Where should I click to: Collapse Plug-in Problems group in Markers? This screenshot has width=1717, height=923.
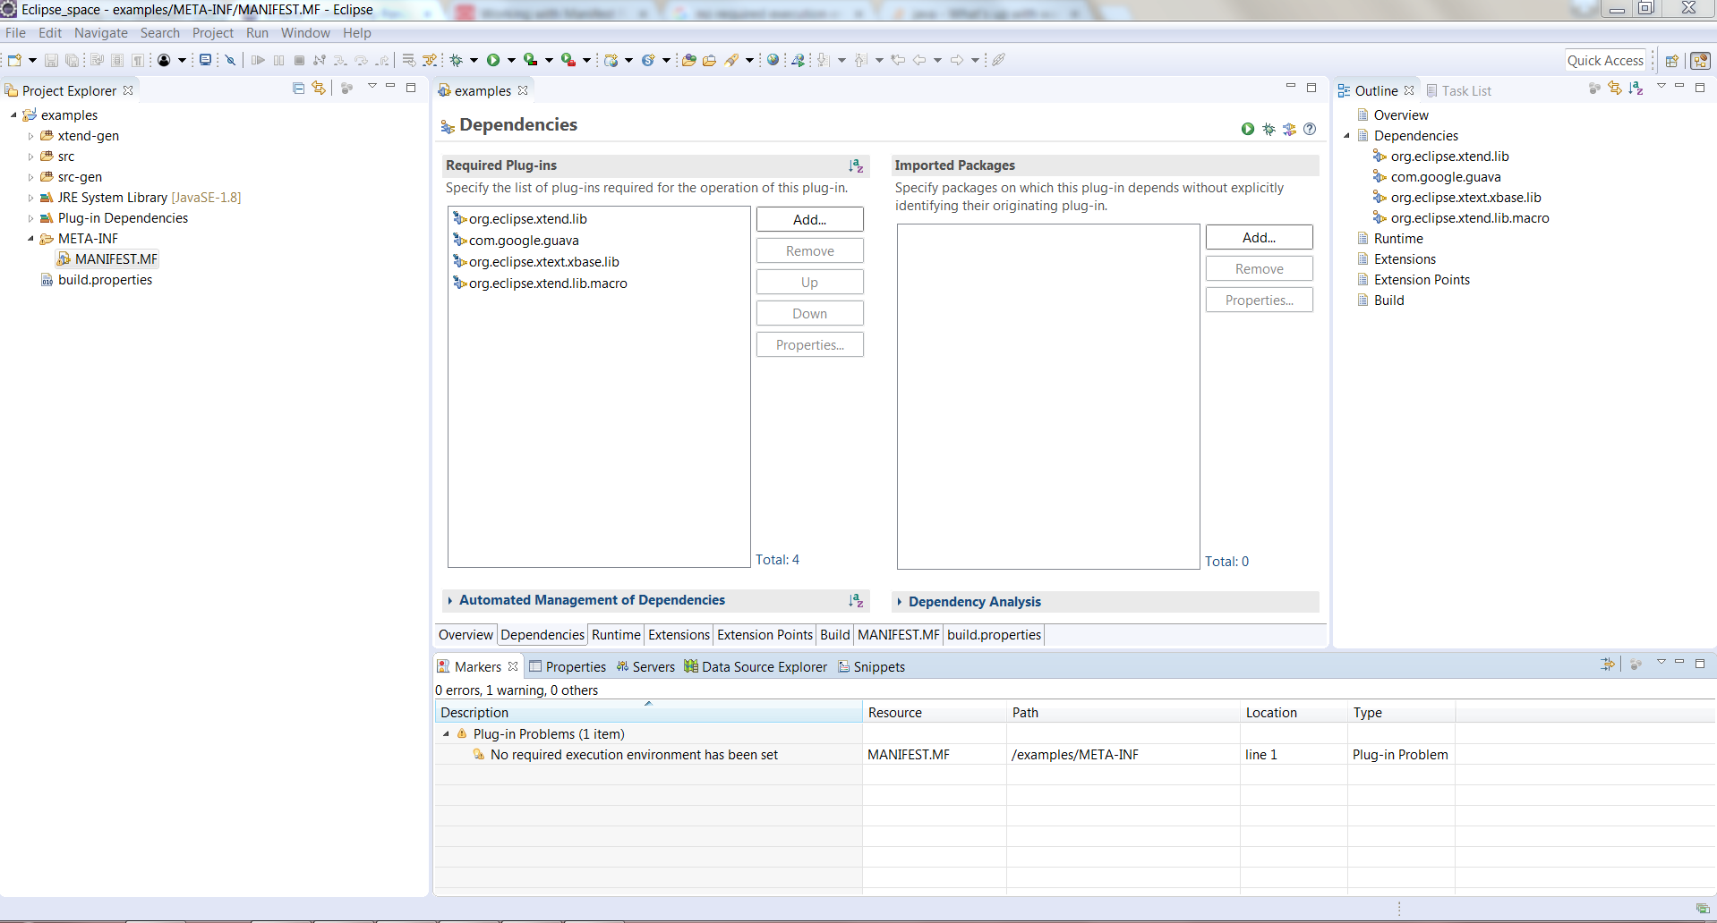click(x=446, y=734)
